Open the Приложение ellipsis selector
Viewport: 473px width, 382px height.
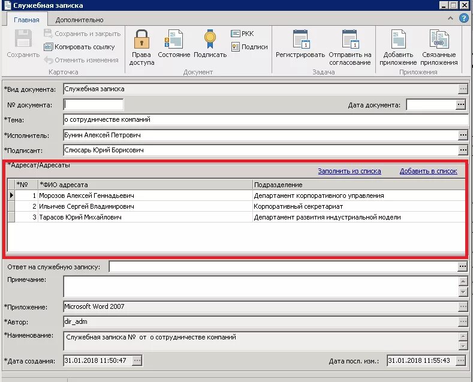[x=463, y=307]
